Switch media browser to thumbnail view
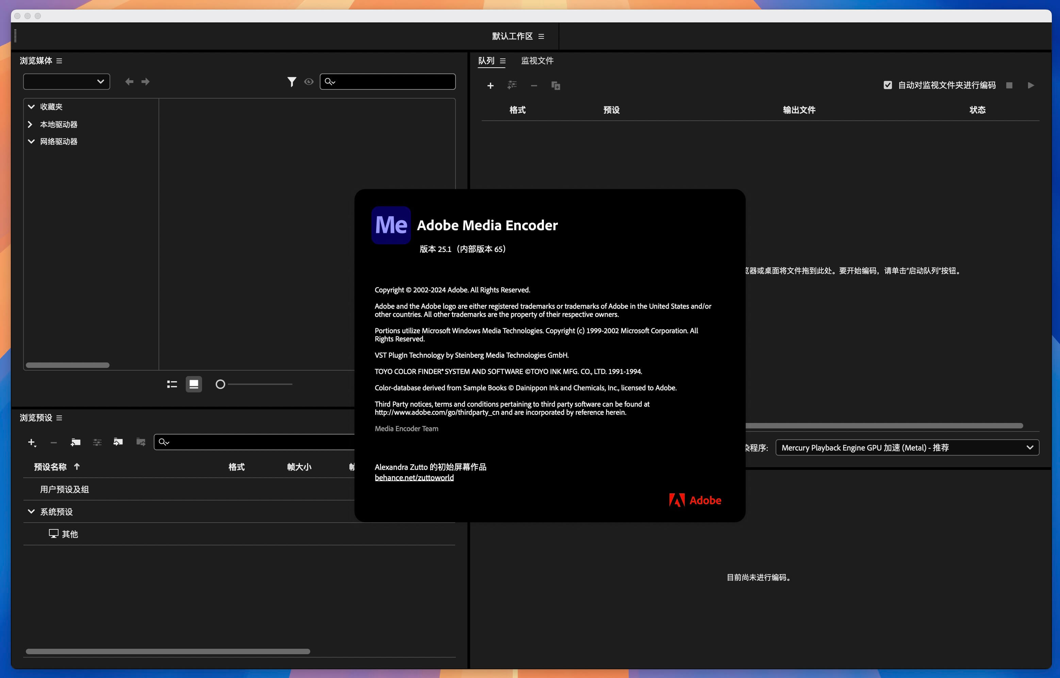 (194, 384)
